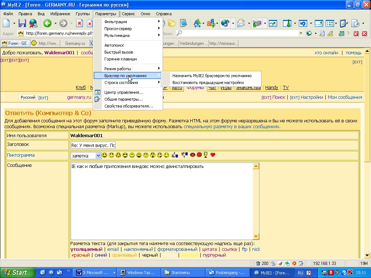Click the red 'a' encoding toolbar icon

(x=210, y=23)
